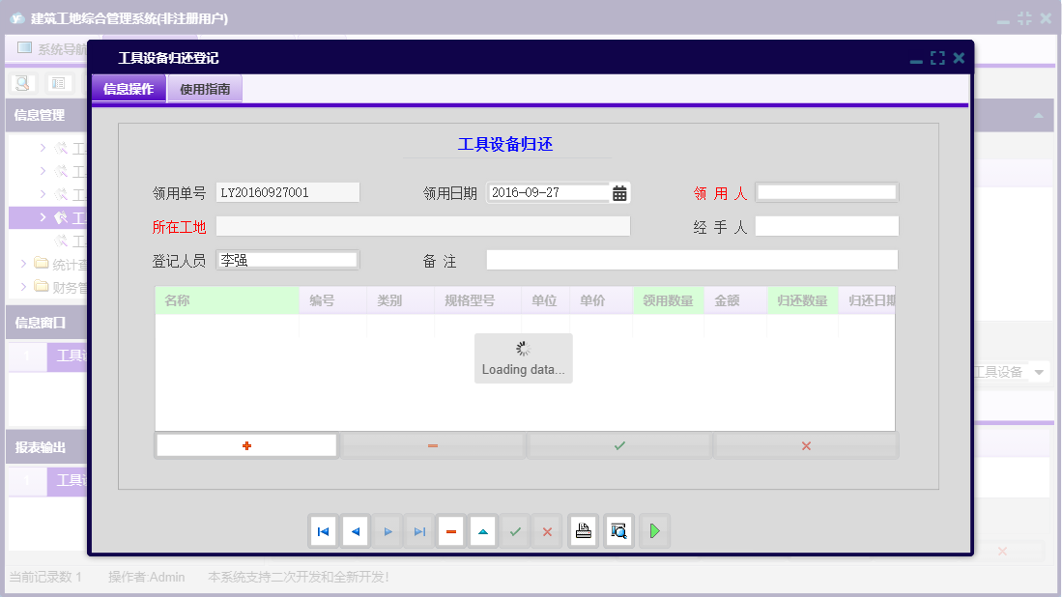This screenshot has height=597, width=1062.
Task: Go to the previous record arrow
Action: (356, 530)
